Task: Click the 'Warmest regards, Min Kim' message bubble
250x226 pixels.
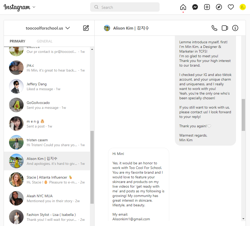Action: [x=205, y=91]
